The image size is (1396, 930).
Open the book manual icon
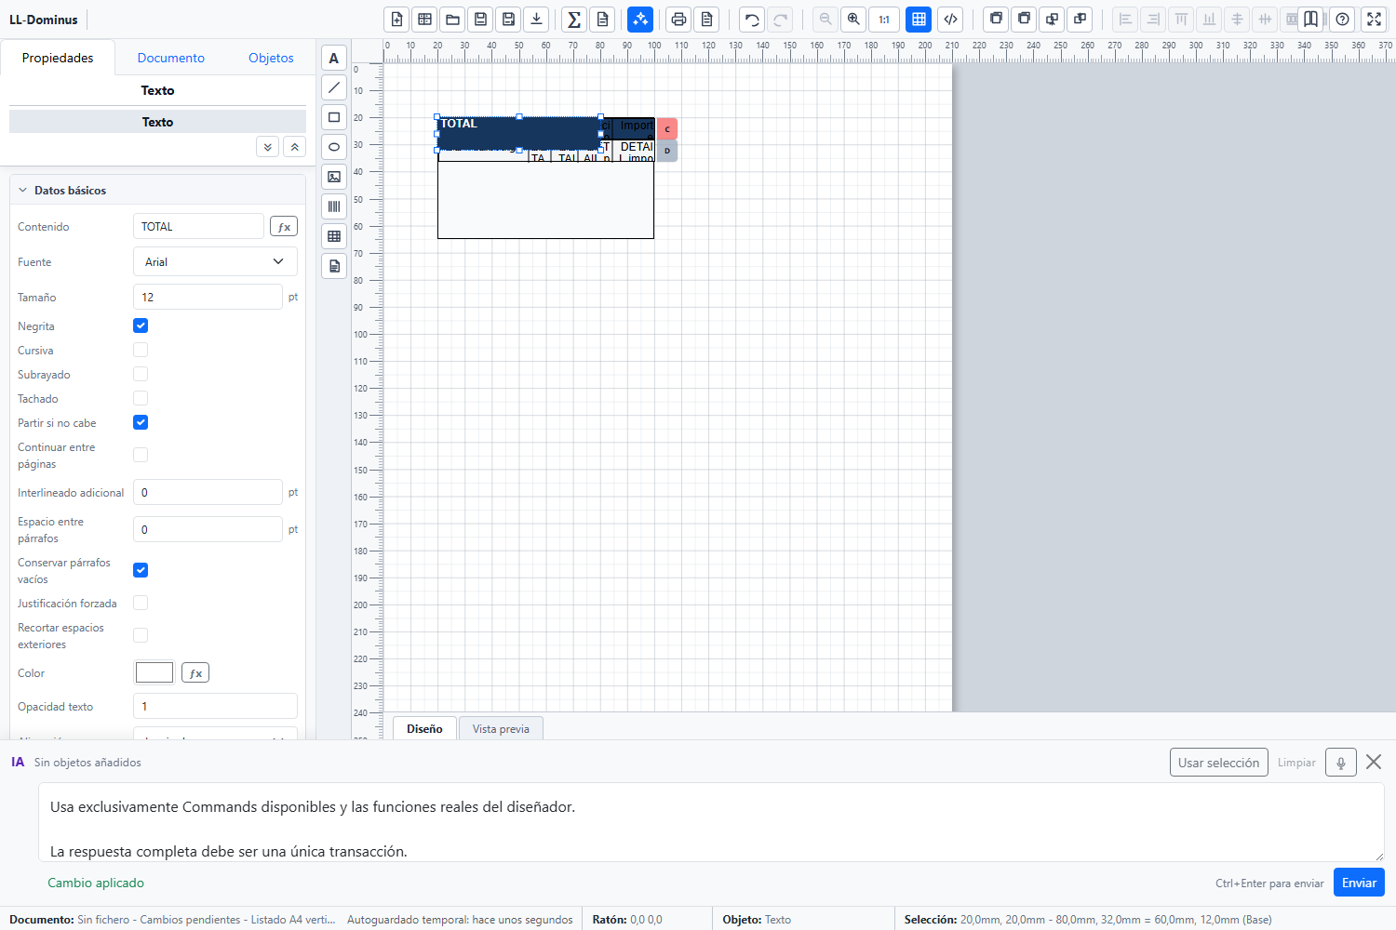click(x=1310, y=20)
